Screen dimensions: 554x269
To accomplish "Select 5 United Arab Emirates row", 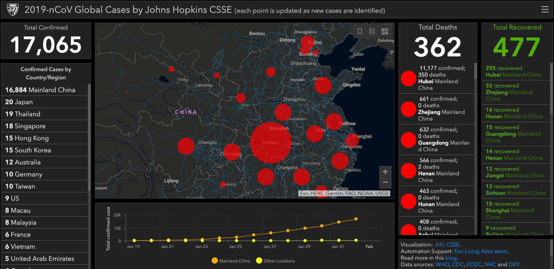I will point(45,259).
